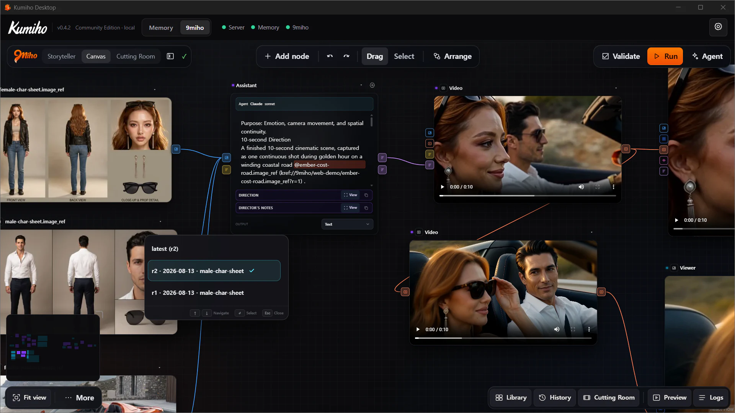Mute the lower Video node audio
Image resolution: width=735 pixels, height=413 pixels.
[x=557, y=329]
